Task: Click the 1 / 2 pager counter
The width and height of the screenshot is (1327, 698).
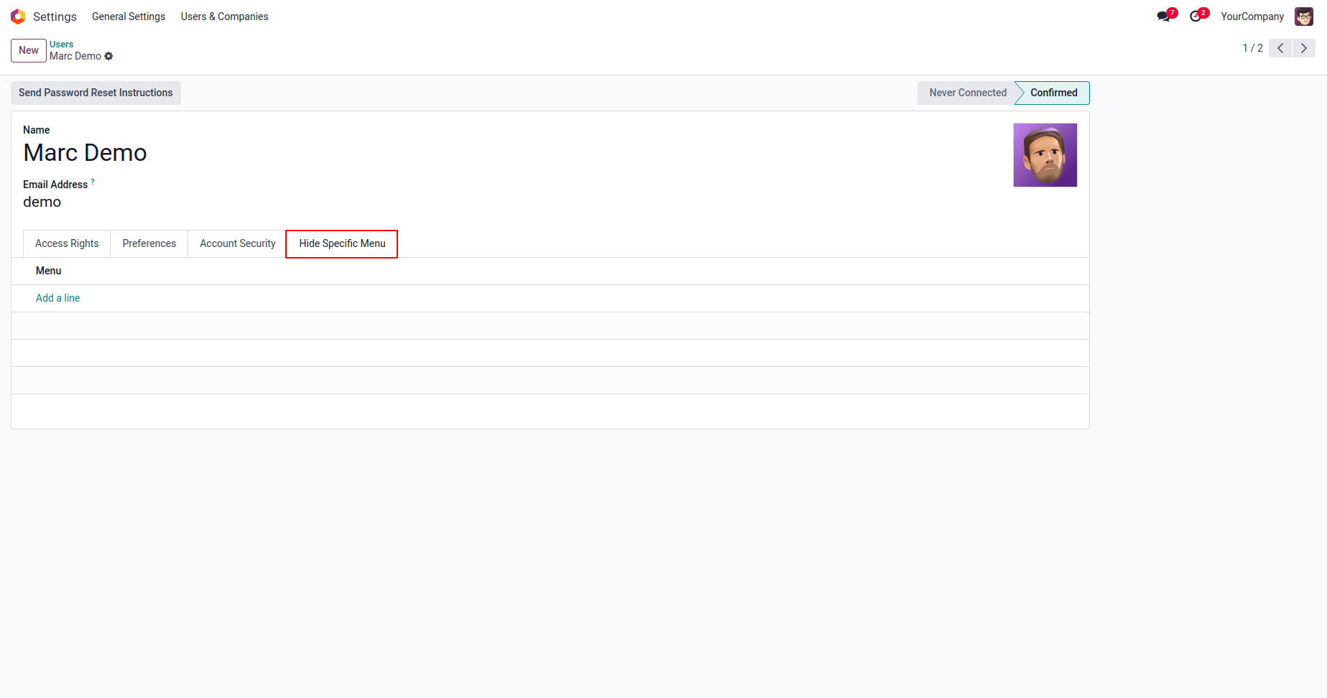Action: pyautogui.click(x=1252, y=48)
